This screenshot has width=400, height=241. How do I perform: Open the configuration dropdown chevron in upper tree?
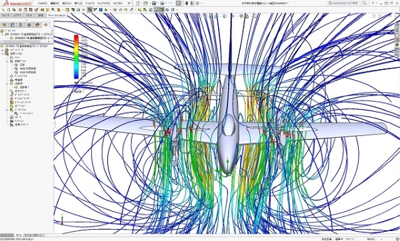pyautogui.click(x=52, y=38)
